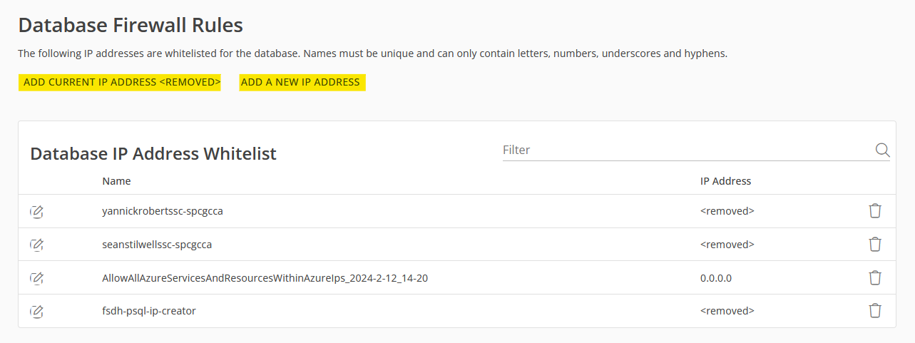Select the seanstilwellssc-spcgcca name cell
Screen dimensions: 915x343
coord(157,245)
